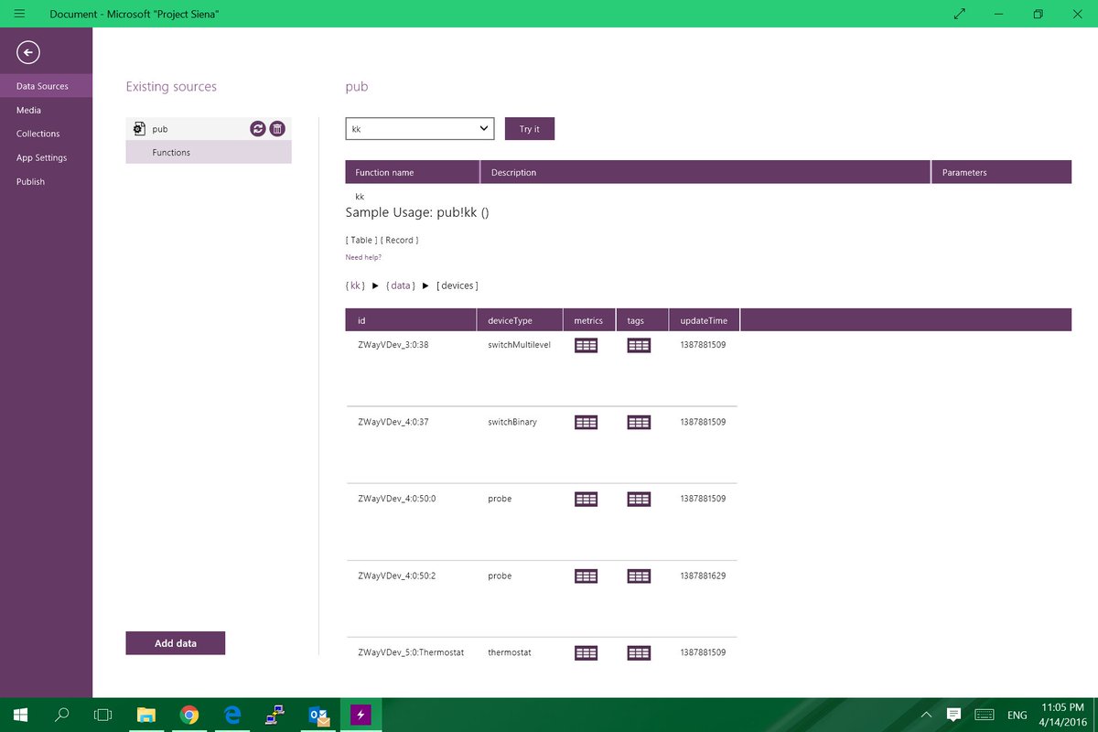Viewport: 1098px width, 732px height.
Task: Open tags table for ZWayVDev_4:0:37
Action: click(639, 422)
